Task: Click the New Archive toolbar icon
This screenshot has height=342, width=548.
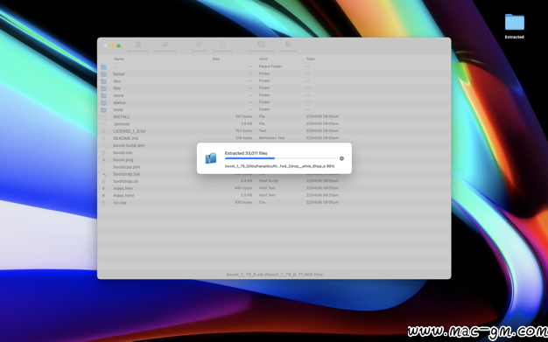Action: point(138,45)
